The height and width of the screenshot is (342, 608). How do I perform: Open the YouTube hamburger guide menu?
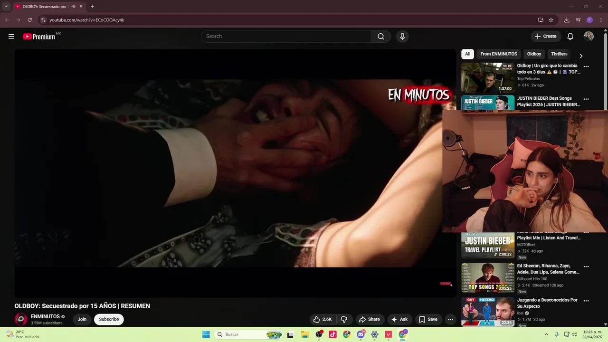point(11,37)
